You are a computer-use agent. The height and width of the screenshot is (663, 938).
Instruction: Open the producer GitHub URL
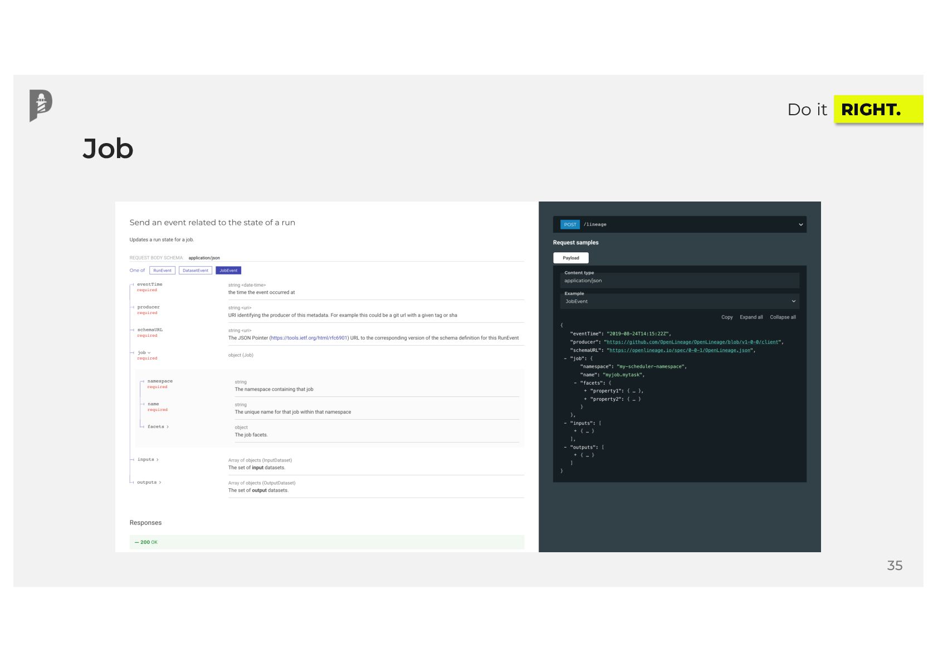point(693,342)
